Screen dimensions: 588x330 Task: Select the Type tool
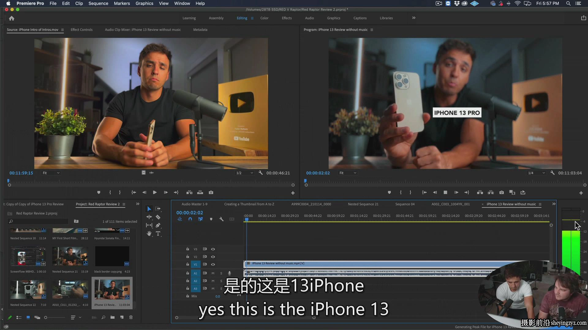(x=158, y=233)
